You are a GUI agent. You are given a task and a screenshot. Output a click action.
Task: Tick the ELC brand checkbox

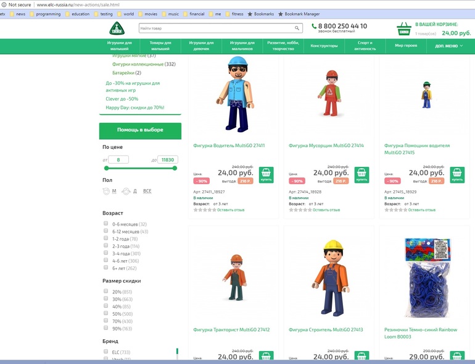(x=106, y=352)
